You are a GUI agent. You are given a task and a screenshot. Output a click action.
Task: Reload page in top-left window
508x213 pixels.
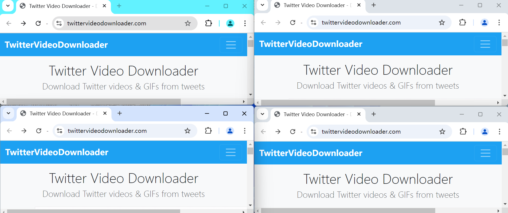tap(38, 23)
